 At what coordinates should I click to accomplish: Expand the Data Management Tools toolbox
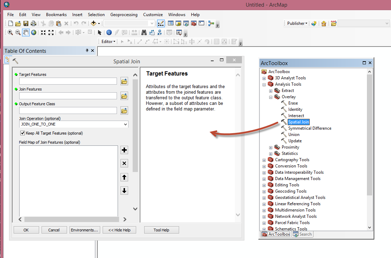click(x=264, y=179)
